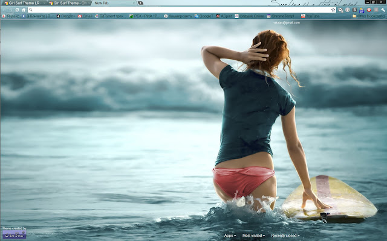The height and width of the screenshot is (241, 387).
Task: Open the В Контакте bookmark
Action: coord(37,16)
